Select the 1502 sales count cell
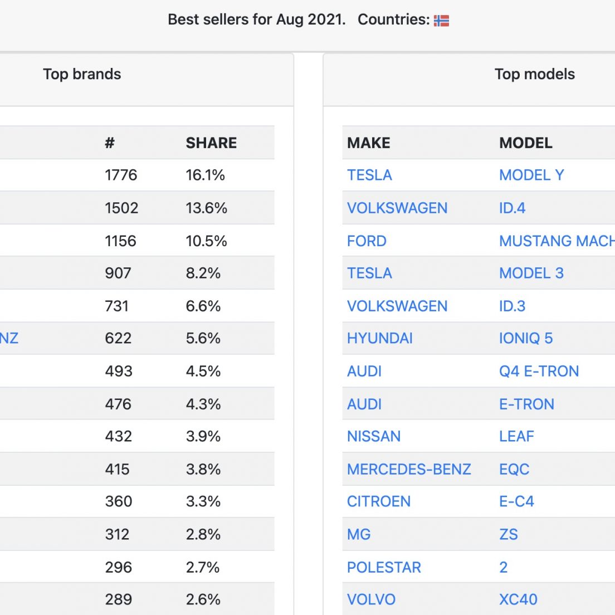The image size is (615, 615). (x=121, y=208)
